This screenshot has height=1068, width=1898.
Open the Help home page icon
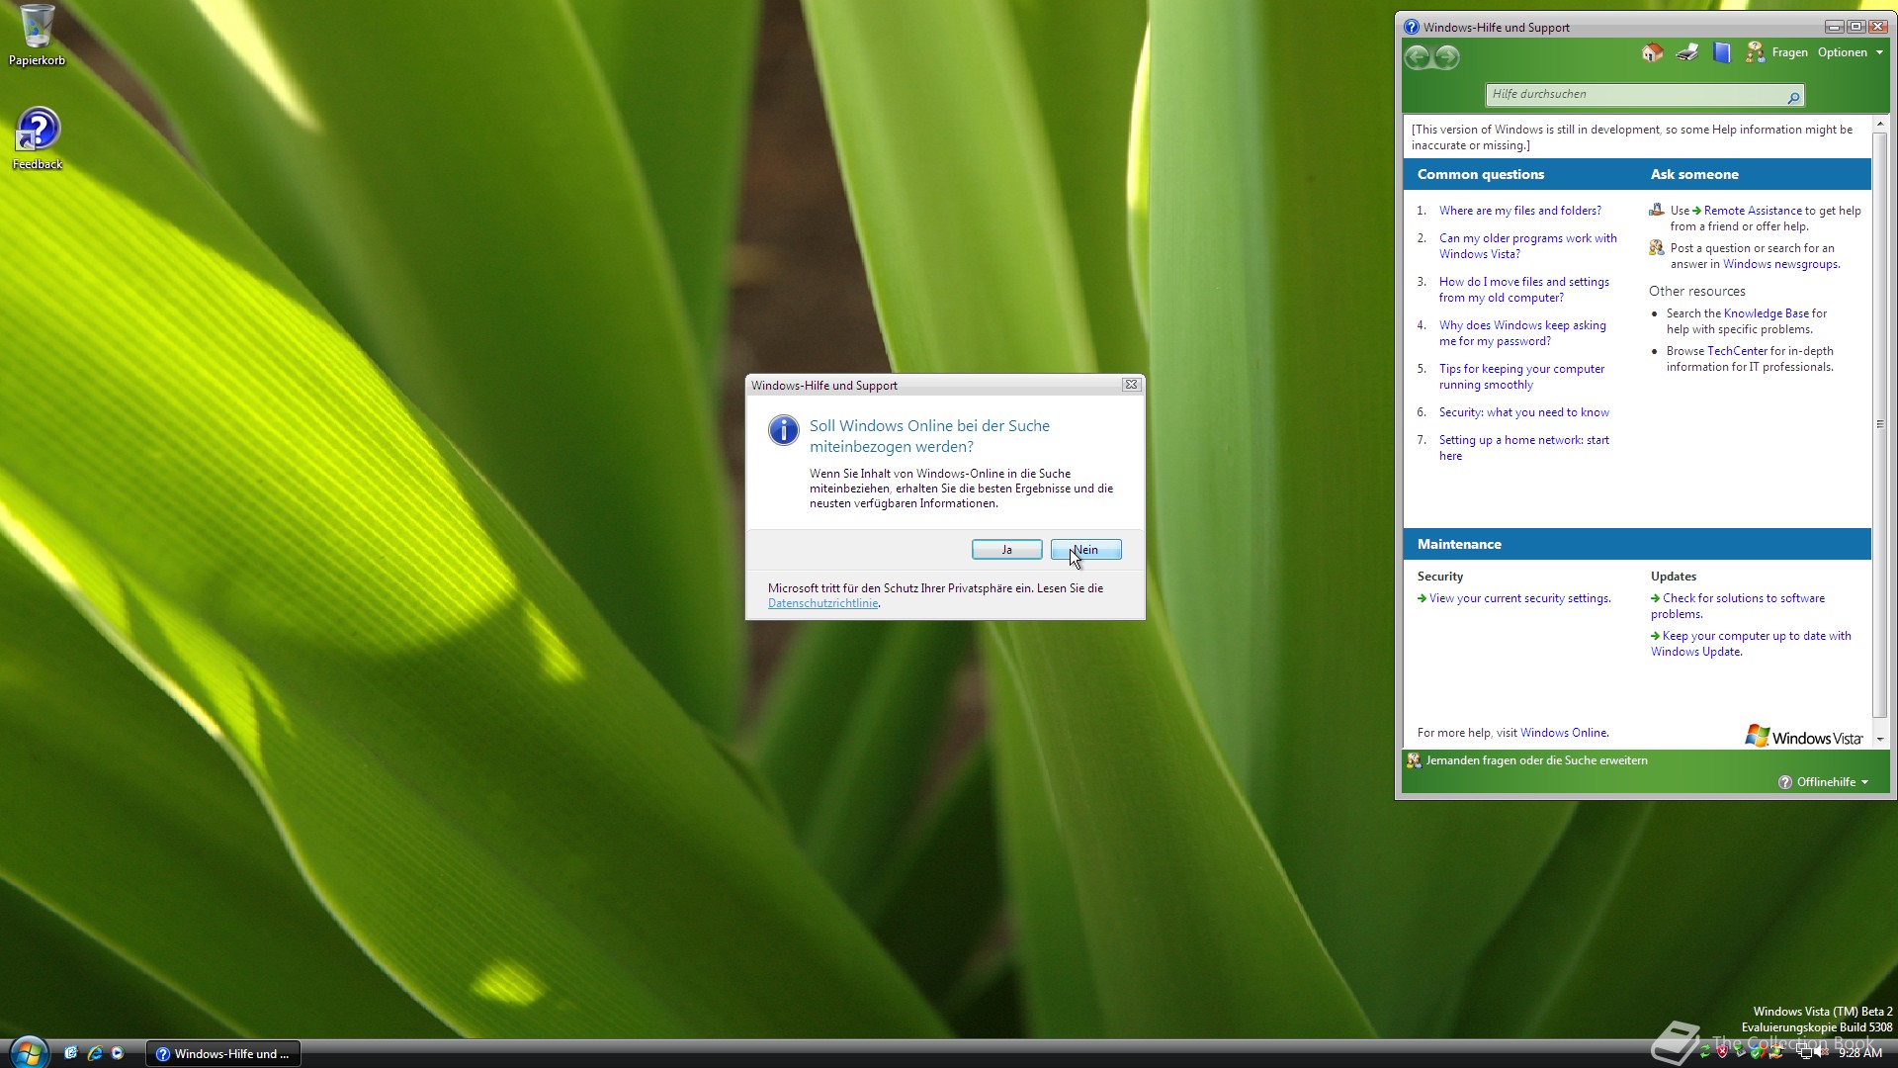[1652, 52]
